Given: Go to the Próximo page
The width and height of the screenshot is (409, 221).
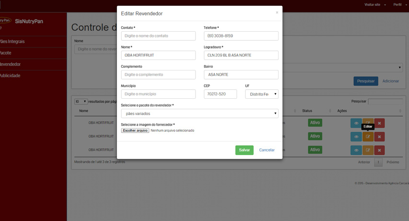Looking at the screenshot, I should point(393,163).
